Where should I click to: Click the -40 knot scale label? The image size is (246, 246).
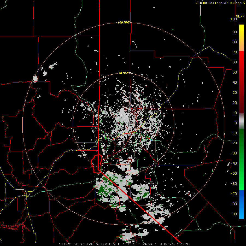pos(234,163)
